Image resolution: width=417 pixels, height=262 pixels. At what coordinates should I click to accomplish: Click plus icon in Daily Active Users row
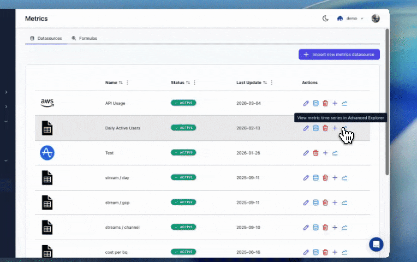335,128
